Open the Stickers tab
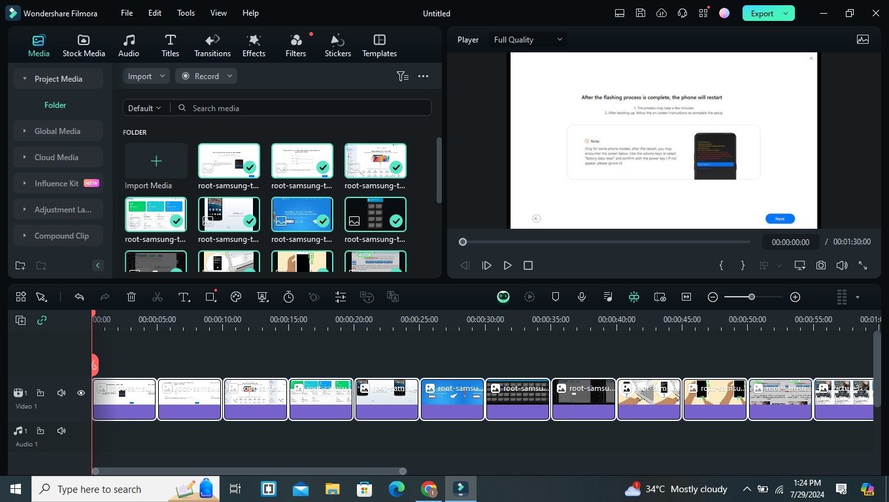 tap(338, 46)
